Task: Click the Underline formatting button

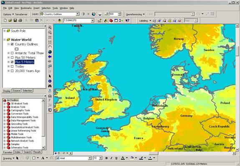Action: click(116, 158)
